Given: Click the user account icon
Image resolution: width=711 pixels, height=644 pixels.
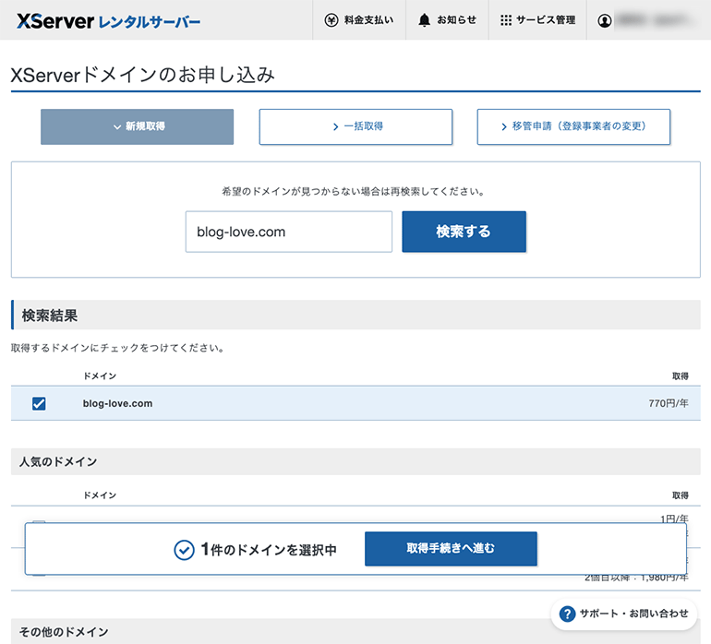Looking at the screenshot, I should tap(605, 20).
